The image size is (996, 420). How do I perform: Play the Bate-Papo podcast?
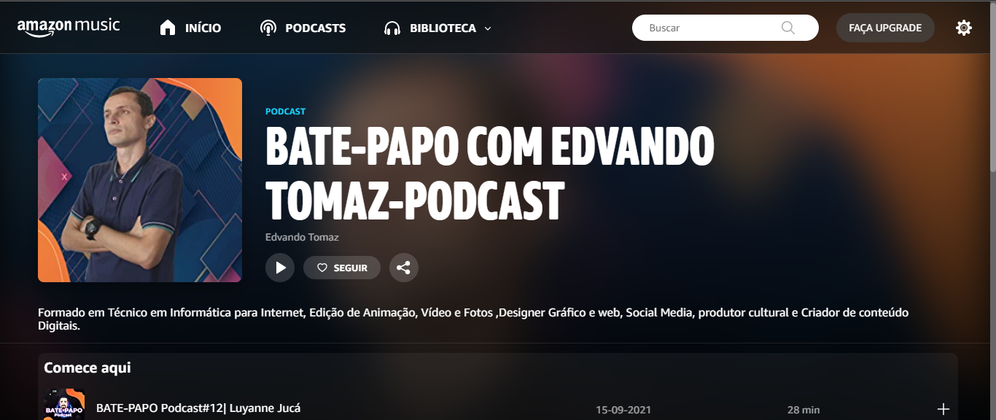pos(280,268)
